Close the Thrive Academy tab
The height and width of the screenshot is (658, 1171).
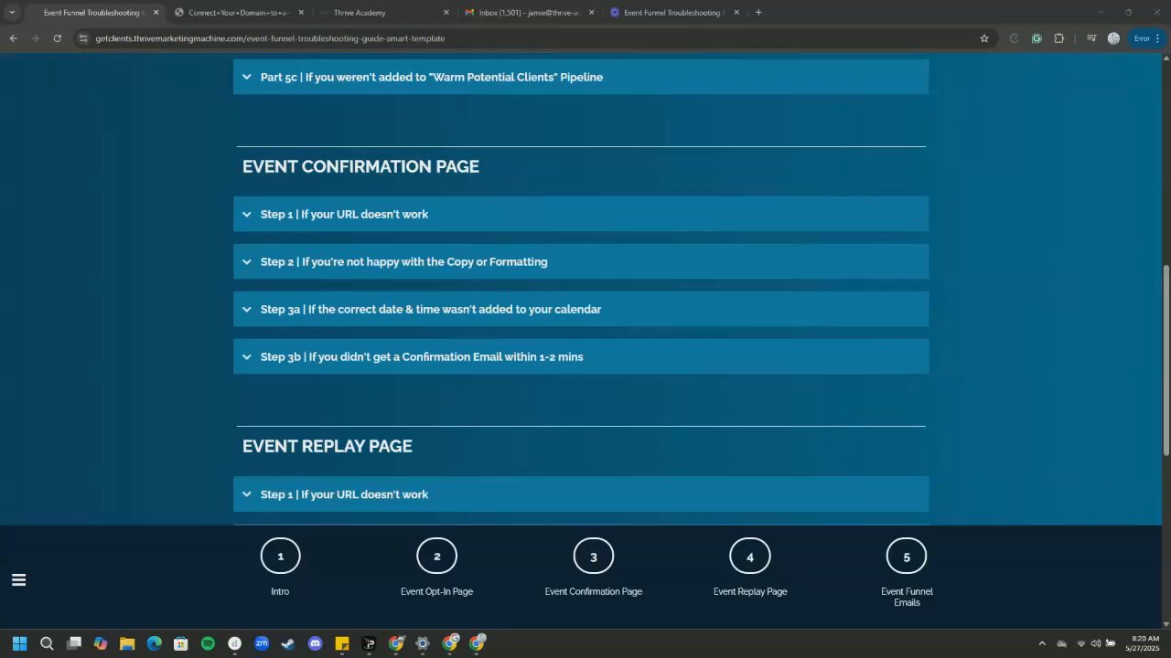(446, 13)
